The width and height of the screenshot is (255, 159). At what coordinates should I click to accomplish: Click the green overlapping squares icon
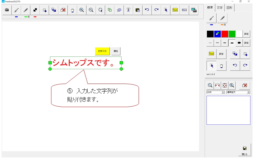coord(110,10)
